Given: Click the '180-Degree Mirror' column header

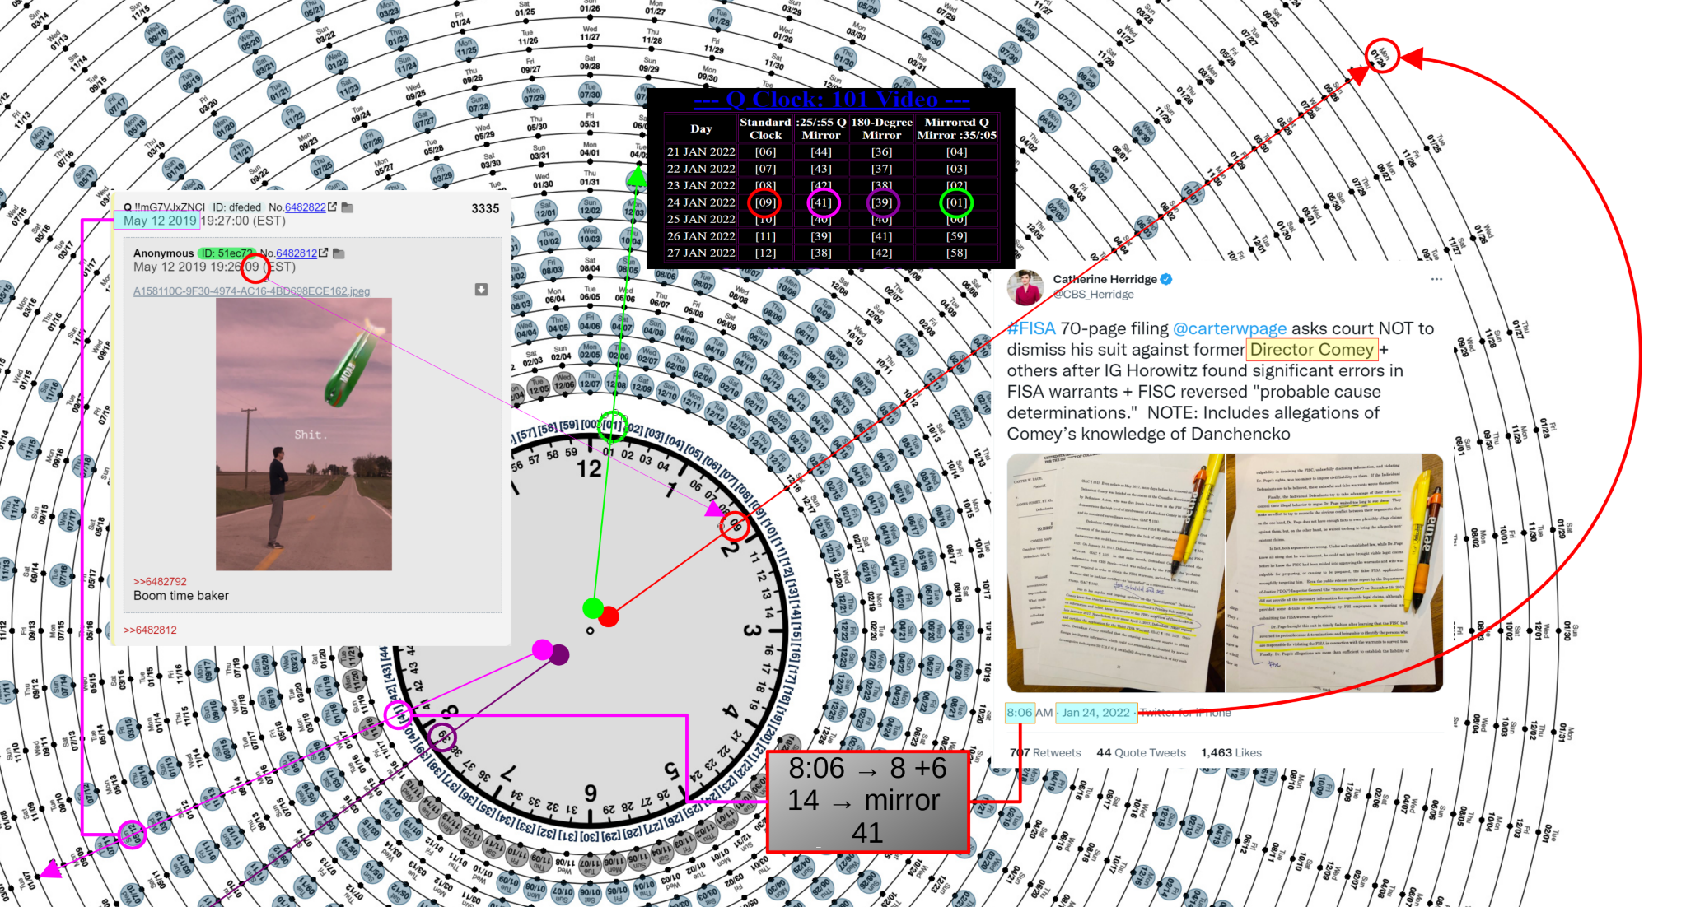Looking at the screenshot, I should 881,128.
